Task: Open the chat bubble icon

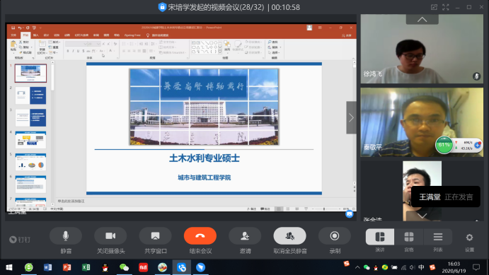Action: (x=350, y=214)
